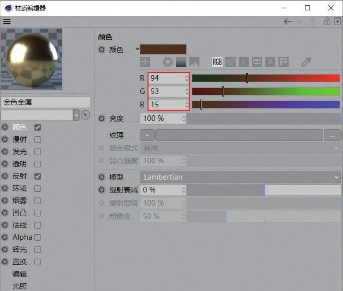This screenshot has height=291, width=343.
Task: Toggle the 亮度 animation circle button
Action: click(101, 119)
